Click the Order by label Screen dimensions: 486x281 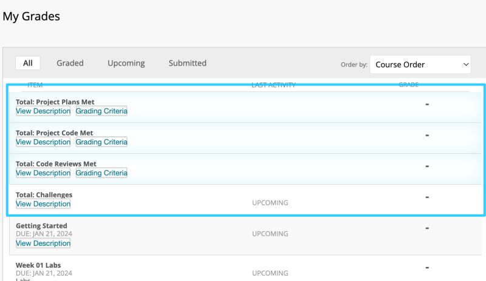coord(354,65)
